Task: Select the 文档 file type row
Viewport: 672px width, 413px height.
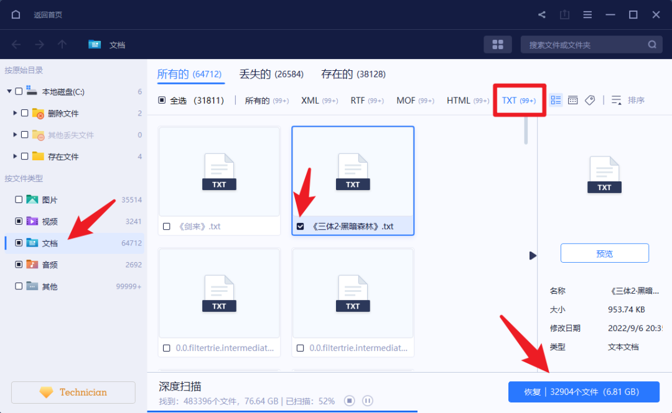Action: click(x=74, y=243)
